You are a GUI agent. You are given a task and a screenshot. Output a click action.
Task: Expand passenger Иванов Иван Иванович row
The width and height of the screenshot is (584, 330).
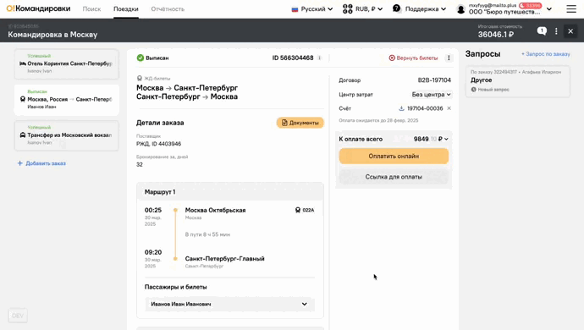pyautogui.click(x=230, y=304)
